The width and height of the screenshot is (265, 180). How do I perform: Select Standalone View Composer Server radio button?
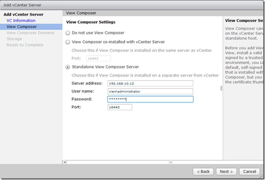(x=68, y=67)
